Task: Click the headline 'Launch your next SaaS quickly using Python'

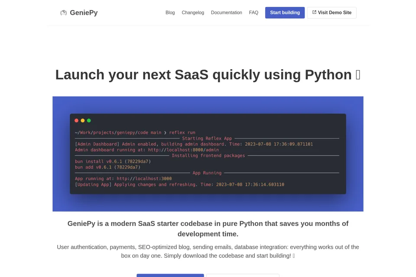Action: (208, 74)
